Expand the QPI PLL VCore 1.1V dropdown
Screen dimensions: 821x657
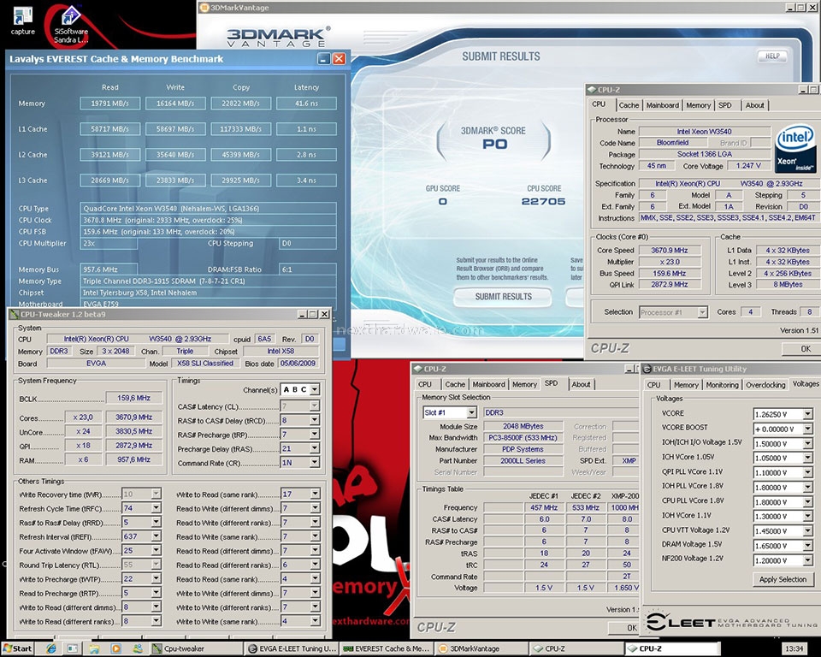[x=808, y=472]
